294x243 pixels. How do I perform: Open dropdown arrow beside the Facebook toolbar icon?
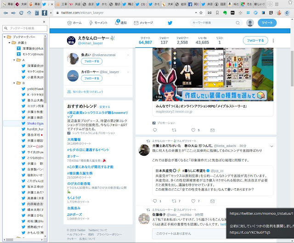51,13
